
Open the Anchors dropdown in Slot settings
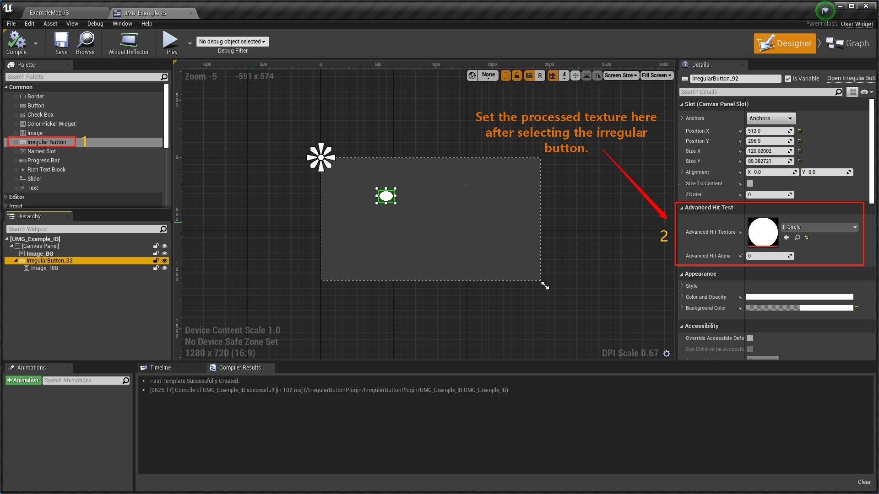[770, 118]
